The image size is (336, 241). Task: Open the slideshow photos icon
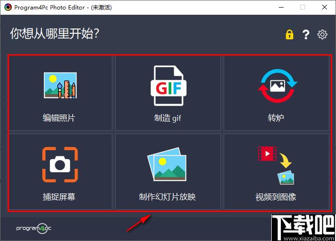coord(167,164)
